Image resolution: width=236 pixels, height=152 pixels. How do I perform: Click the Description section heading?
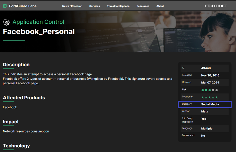(16, 65)
